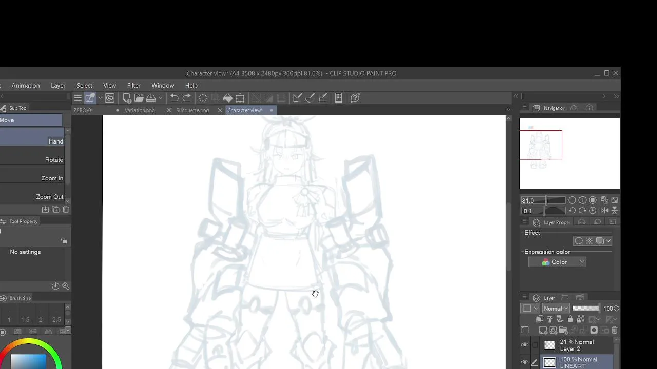
Task: Click the smartphone connection icon
Action: click(x=338, y=98)
